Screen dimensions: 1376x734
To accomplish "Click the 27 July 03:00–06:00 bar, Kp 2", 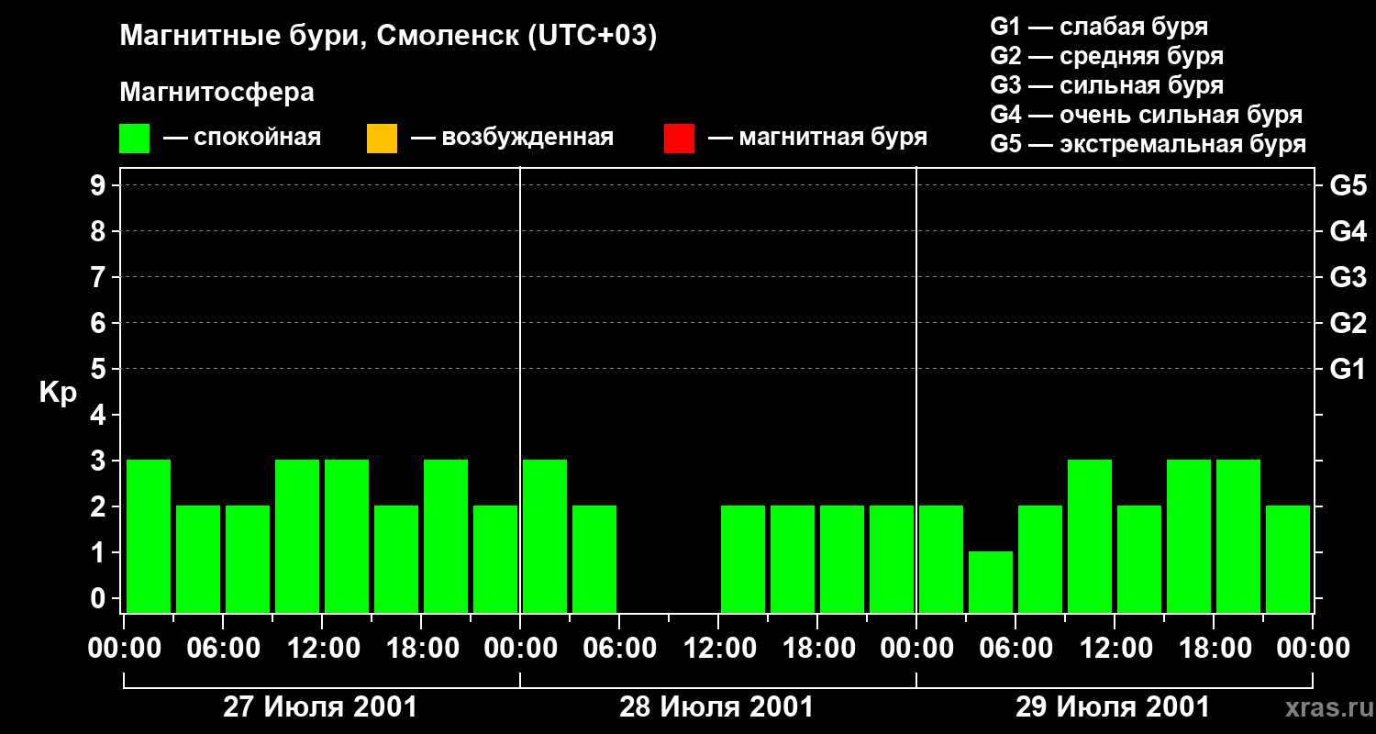I will (x=198, y=559).
